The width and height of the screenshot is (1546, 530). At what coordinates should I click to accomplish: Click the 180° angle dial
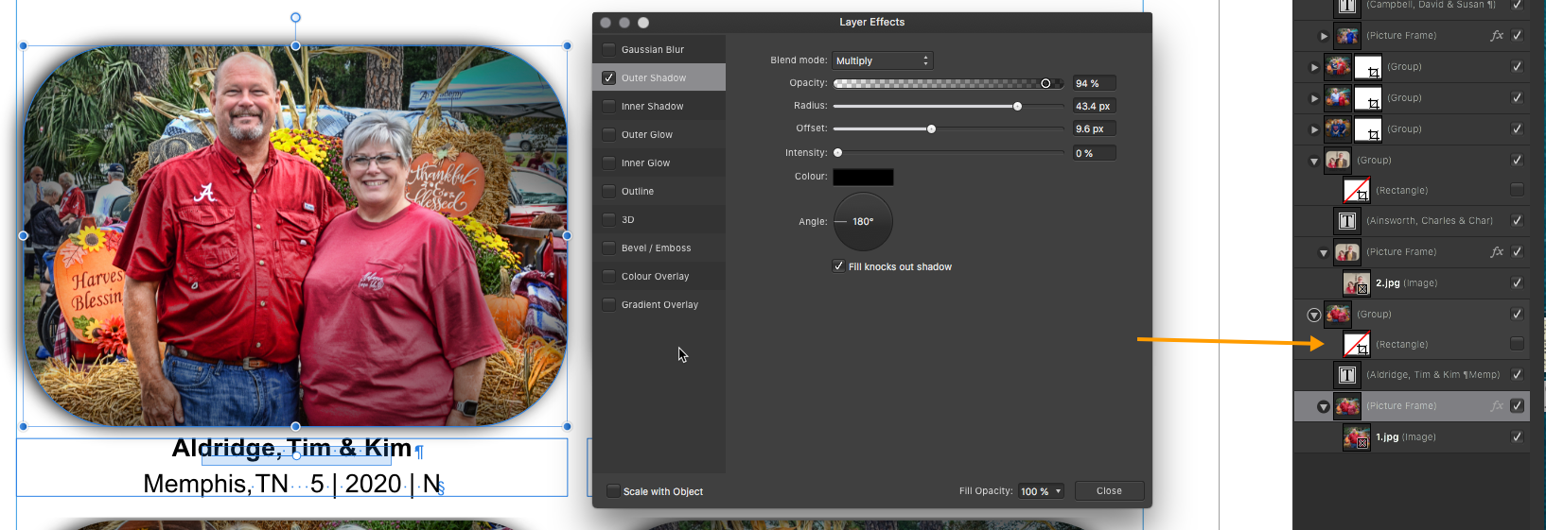[x=863, y=222]
